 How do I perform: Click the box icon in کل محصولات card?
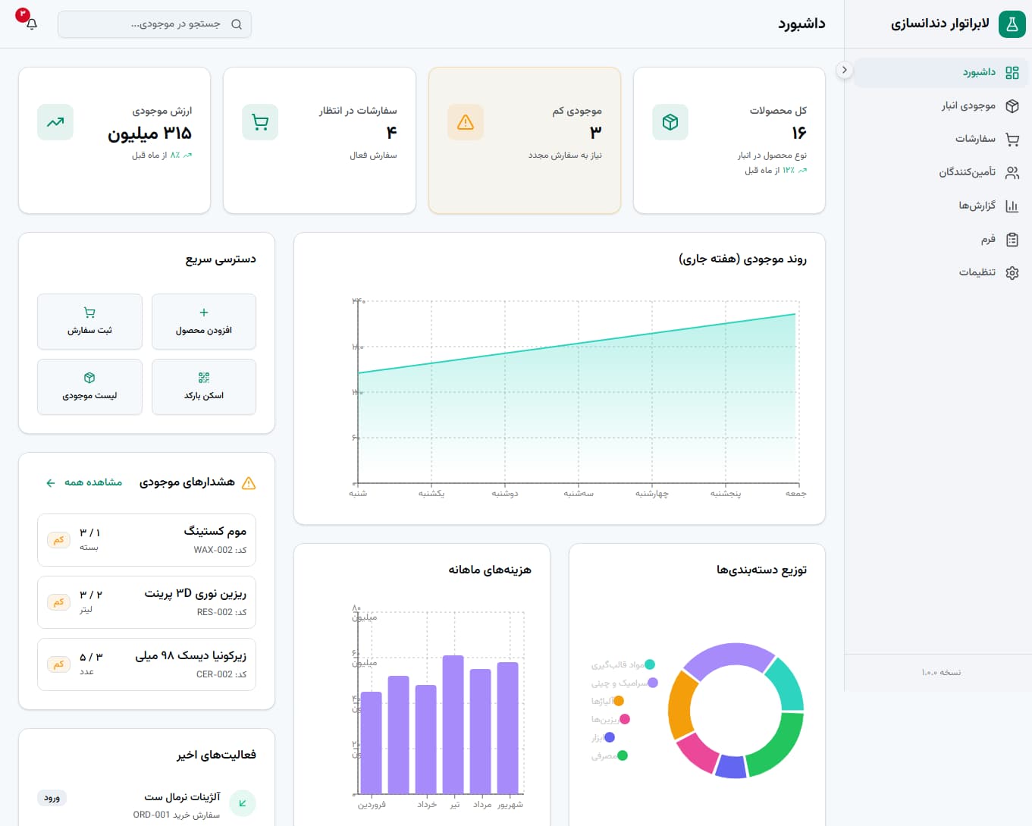[670, 122]
